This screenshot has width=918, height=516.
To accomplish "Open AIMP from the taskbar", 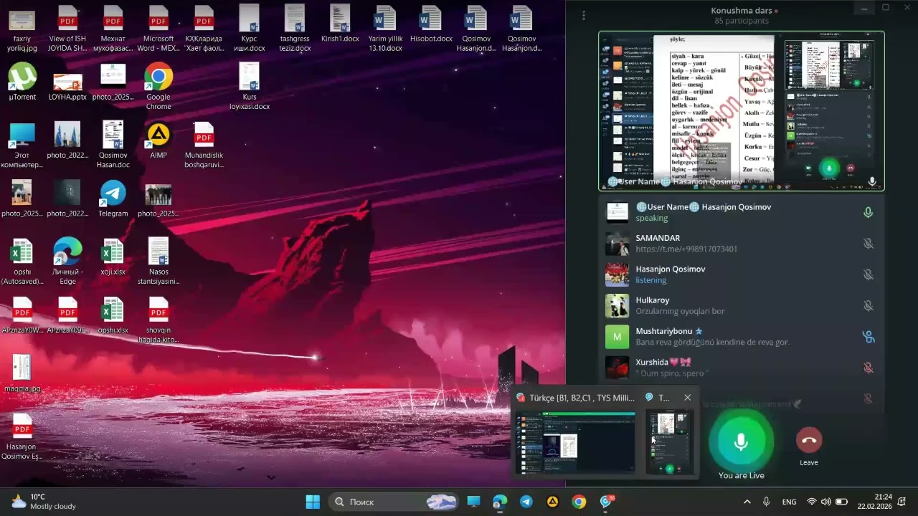I will click(x=553, y=502).
